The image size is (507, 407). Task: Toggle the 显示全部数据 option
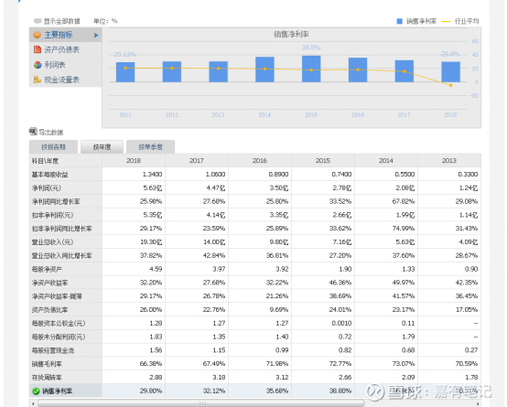(x=57, y=21)
